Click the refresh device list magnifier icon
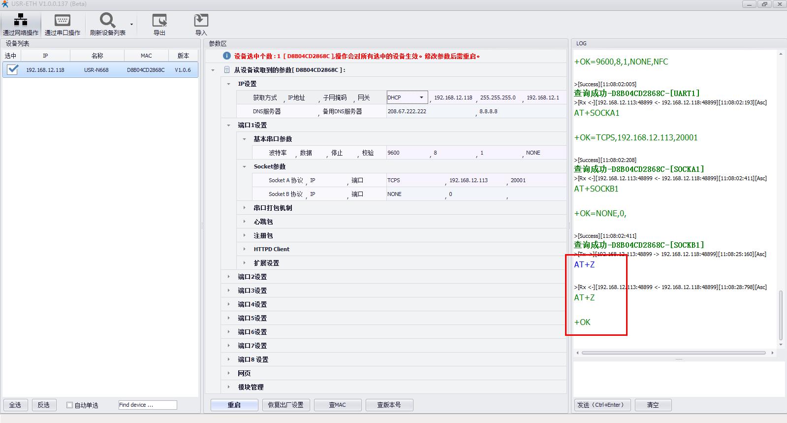Screen dimensions: 787x423 point(107,20)
